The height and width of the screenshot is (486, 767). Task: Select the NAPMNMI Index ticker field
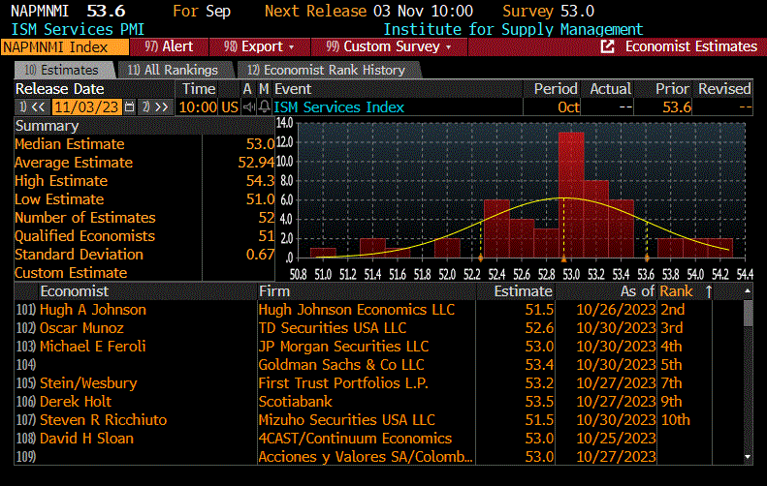(x=65, y=46)
